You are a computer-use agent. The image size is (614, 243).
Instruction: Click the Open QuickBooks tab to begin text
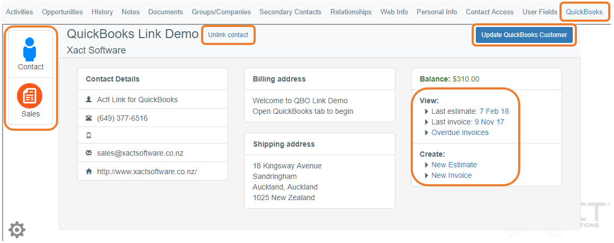(303, 111)
